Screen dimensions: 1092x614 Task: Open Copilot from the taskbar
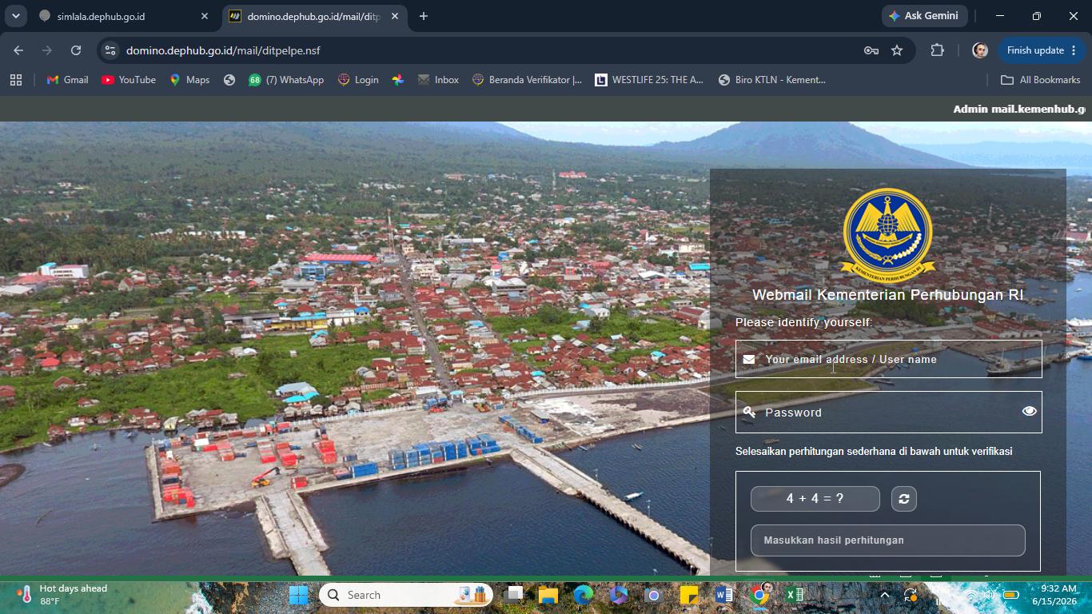619,595
